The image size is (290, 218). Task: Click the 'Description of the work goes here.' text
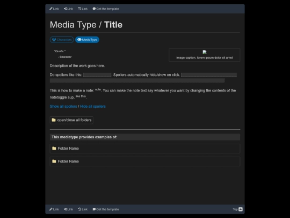(x=77, y=66)
